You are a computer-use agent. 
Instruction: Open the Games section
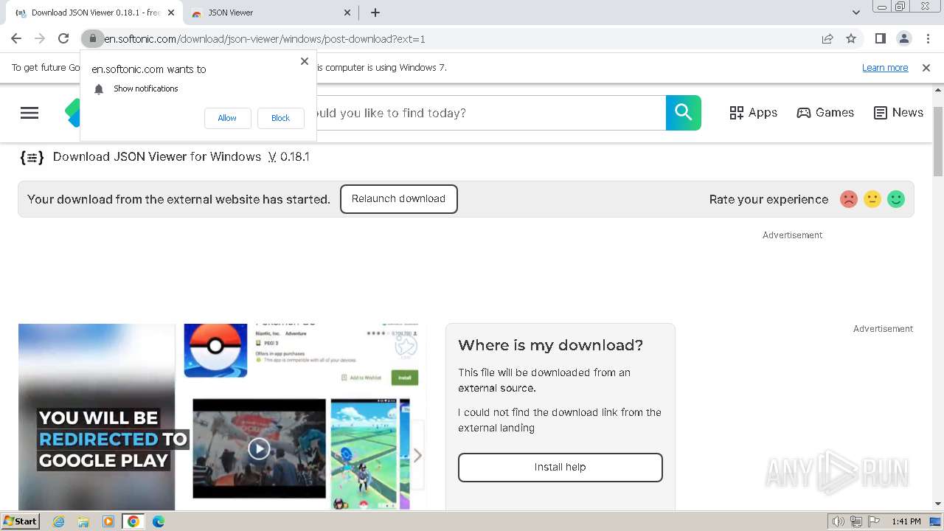(825, 113)
